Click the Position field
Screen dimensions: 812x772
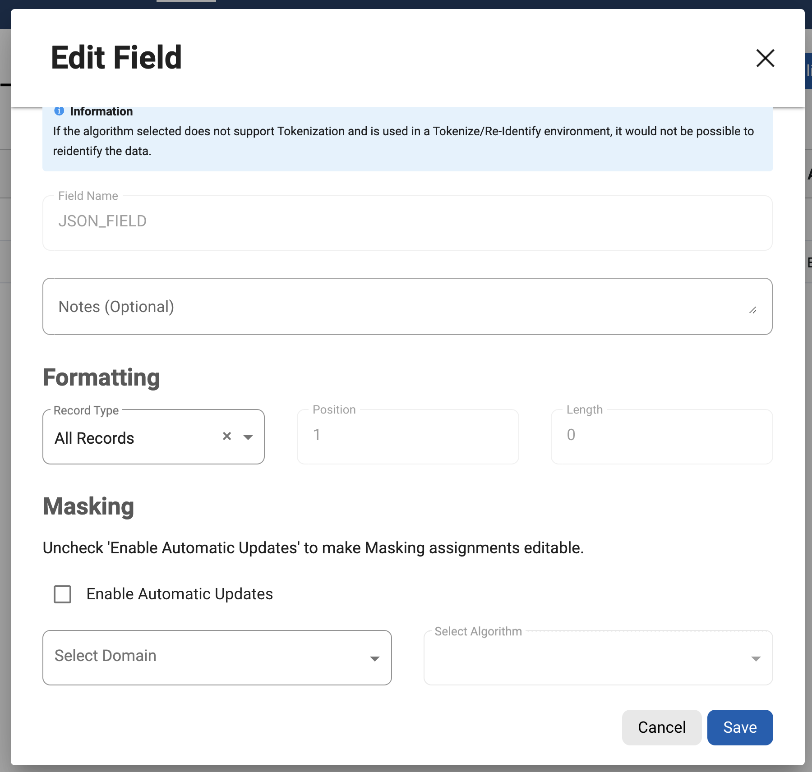408,437
